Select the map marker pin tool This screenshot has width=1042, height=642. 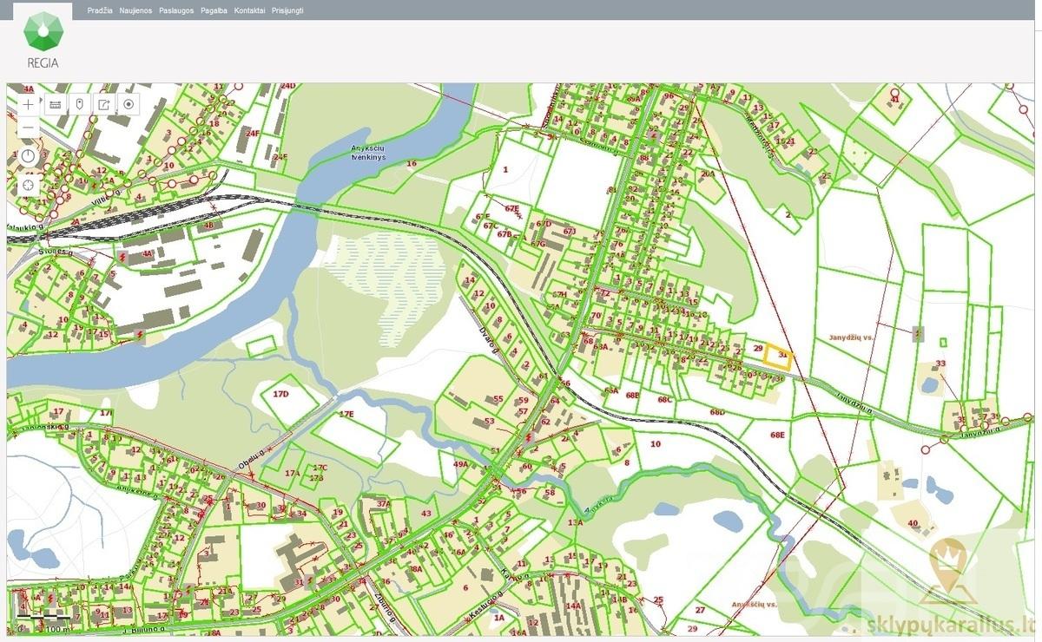coord(80,104)
